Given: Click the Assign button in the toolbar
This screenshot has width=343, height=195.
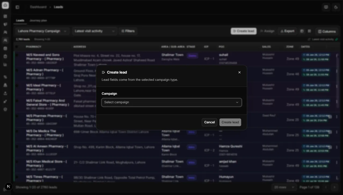Looking at the screenshot, I should 267,31.
